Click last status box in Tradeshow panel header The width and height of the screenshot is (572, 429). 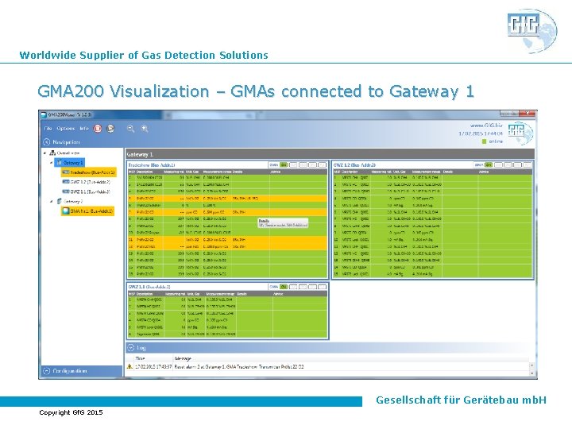point(322,165)
